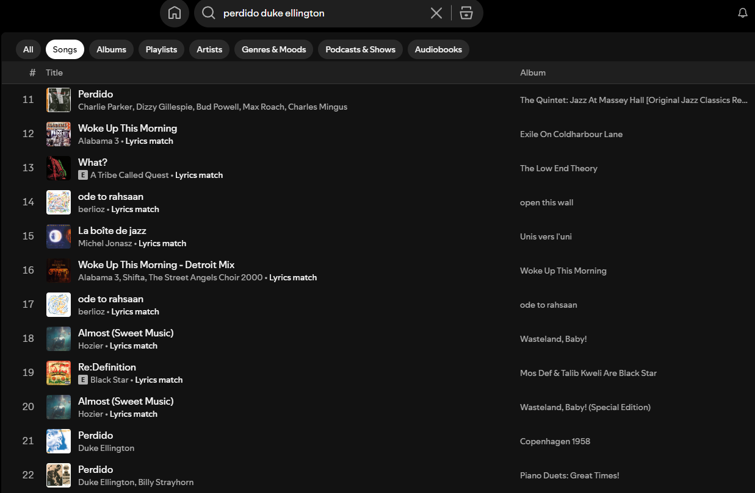Click the Duke Ellington artist link
This screenshot has width=755, height=493.
click(x=106, y=448)
